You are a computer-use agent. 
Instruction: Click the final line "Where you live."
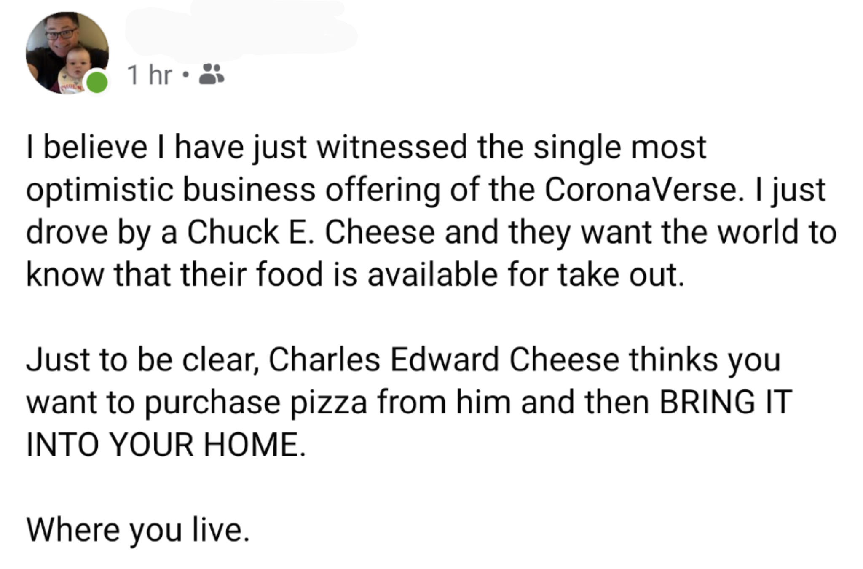click(x=138, y=529)
